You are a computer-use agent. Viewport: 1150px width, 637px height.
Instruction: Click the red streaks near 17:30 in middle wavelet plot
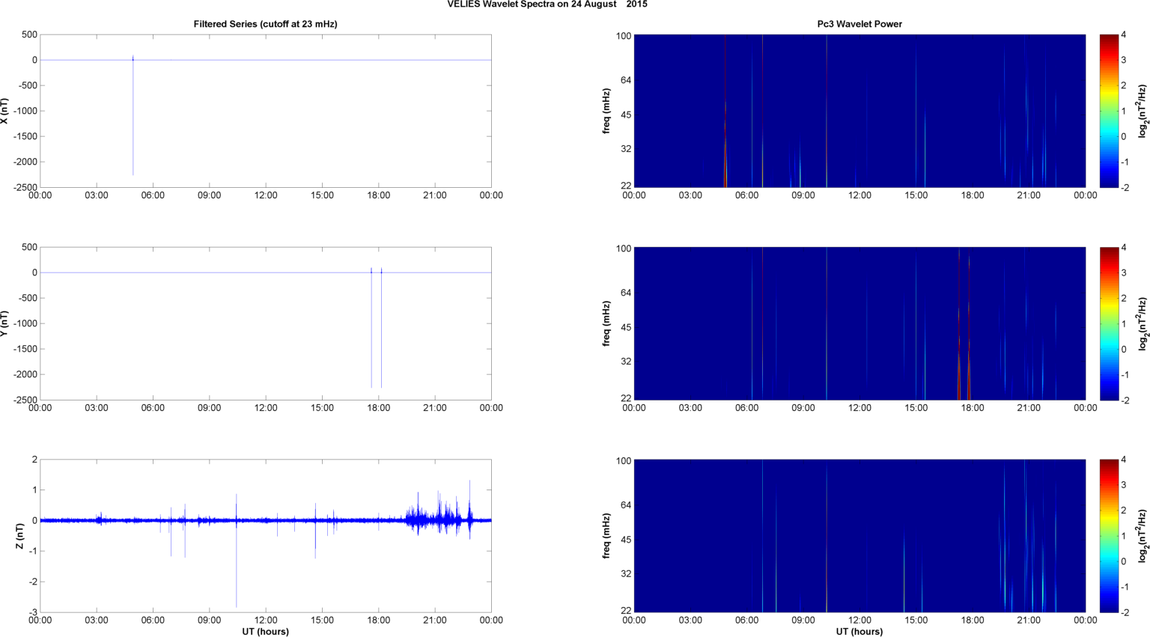point(964,323)
